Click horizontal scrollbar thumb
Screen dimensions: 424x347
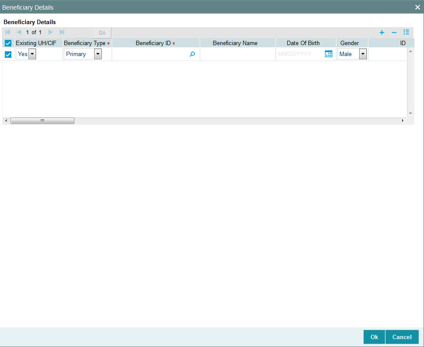42,120
